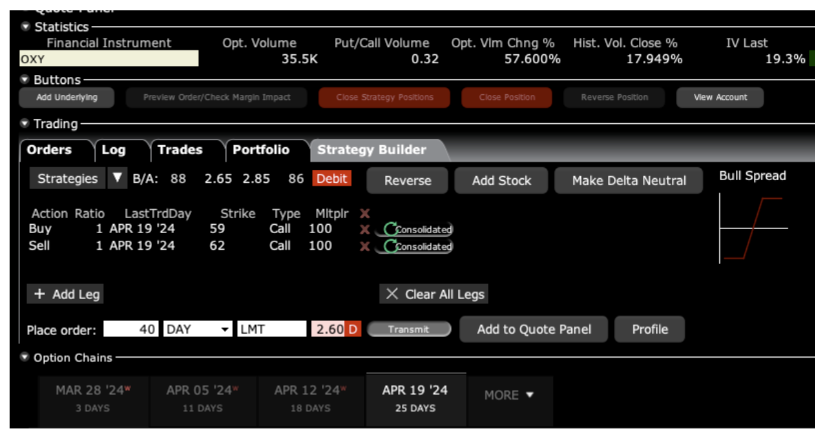Collapse the Trading section
This screenshot has height=436, width=822.
pos(25,124)
